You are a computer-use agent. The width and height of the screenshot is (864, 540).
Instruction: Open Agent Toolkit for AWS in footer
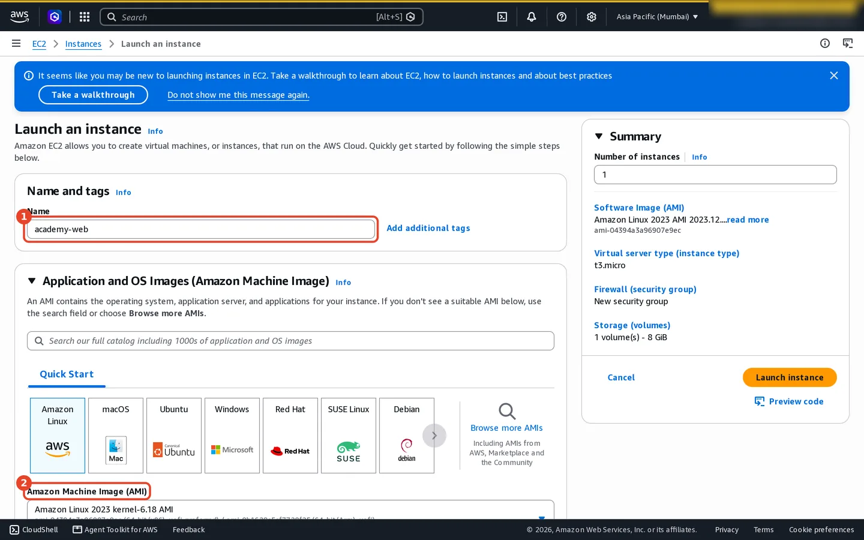click(115, 530)
